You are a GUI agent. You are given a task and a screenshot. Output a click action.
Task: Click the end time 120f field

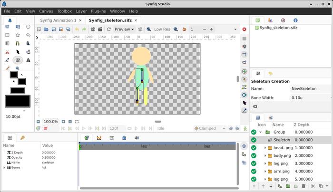click(x=116, y=128)
